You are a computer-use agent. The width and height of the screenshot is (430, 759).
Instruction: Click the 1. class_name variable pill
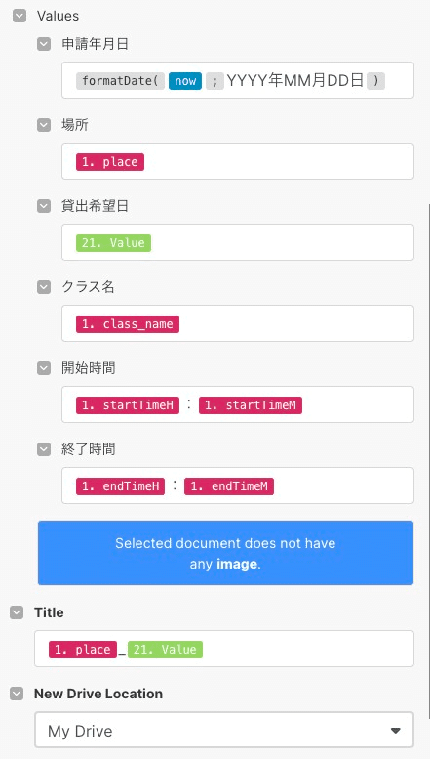click(x=128, y=324)
